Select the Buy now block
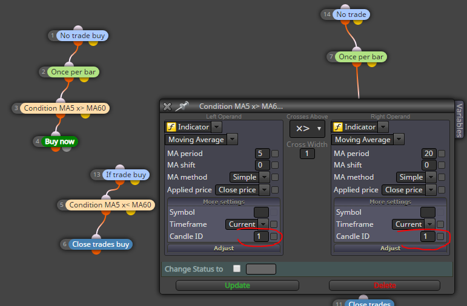Image resolution: width=467 pixels, height=306 pixels. 59,142
